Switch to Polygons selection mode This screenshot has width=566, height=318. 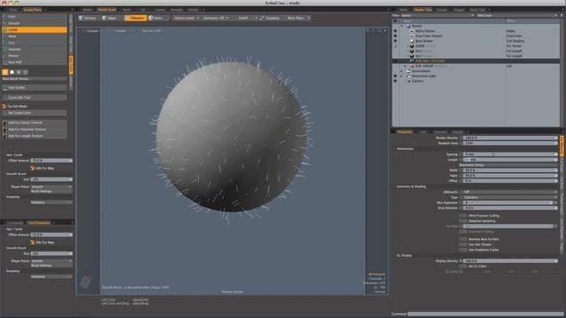click(135, 18)
